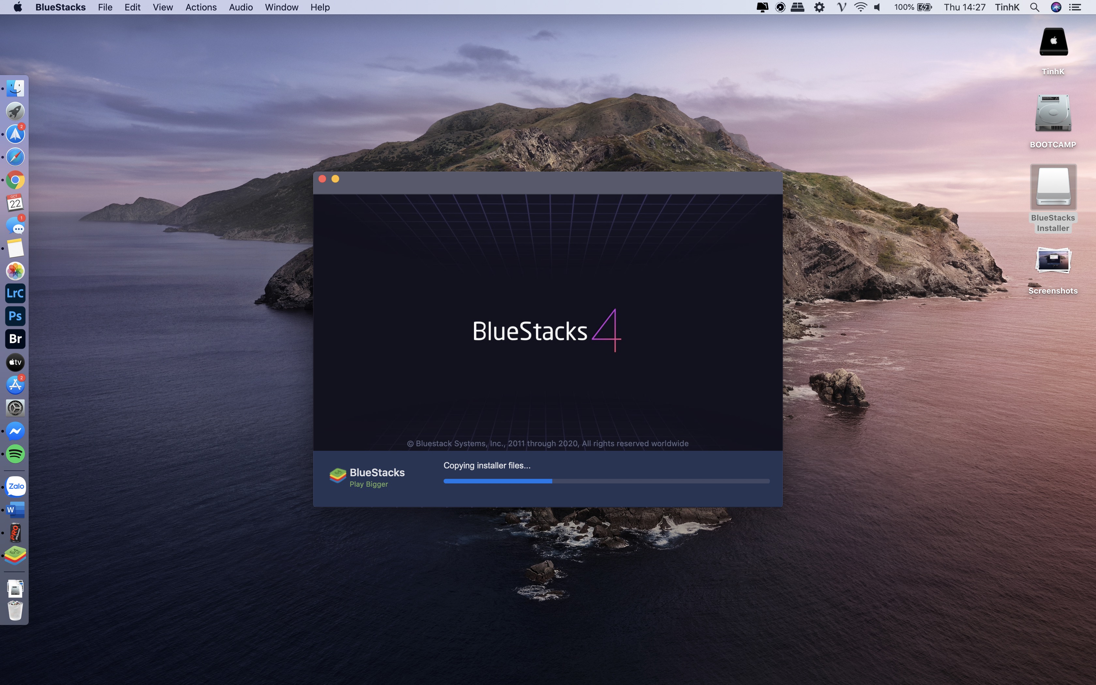The width and height of the screenshot is (1096, 685).
Task: Open the Audio menu
Action: 241,7
